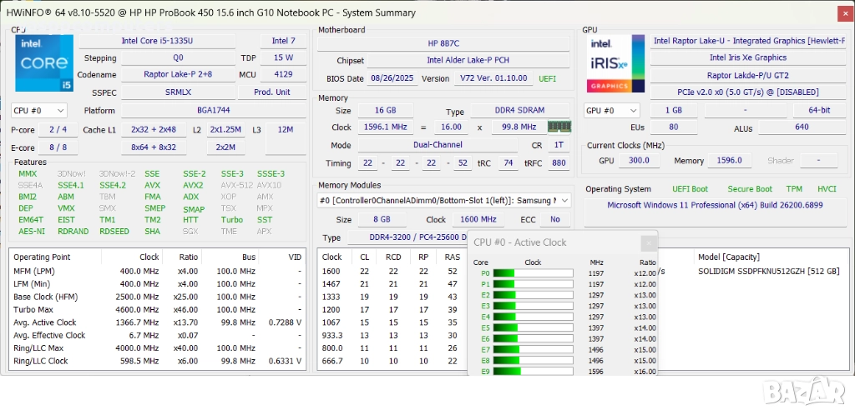The height and width of the screenshot is (415, 855).
Task: Click the Intel Iris Xe Graphics name field
Action: (747, 57)
